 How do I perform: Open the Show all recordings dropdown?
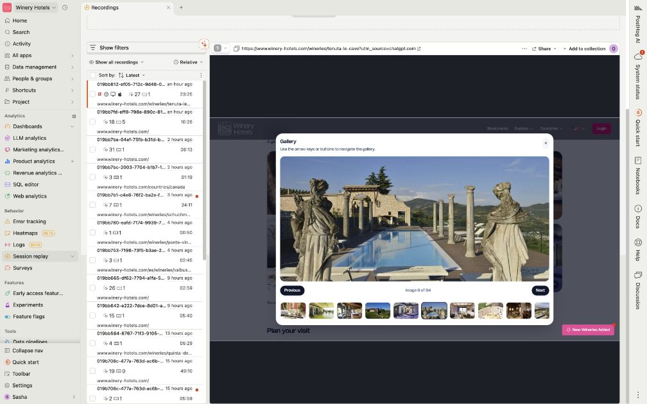click(116, 62)
